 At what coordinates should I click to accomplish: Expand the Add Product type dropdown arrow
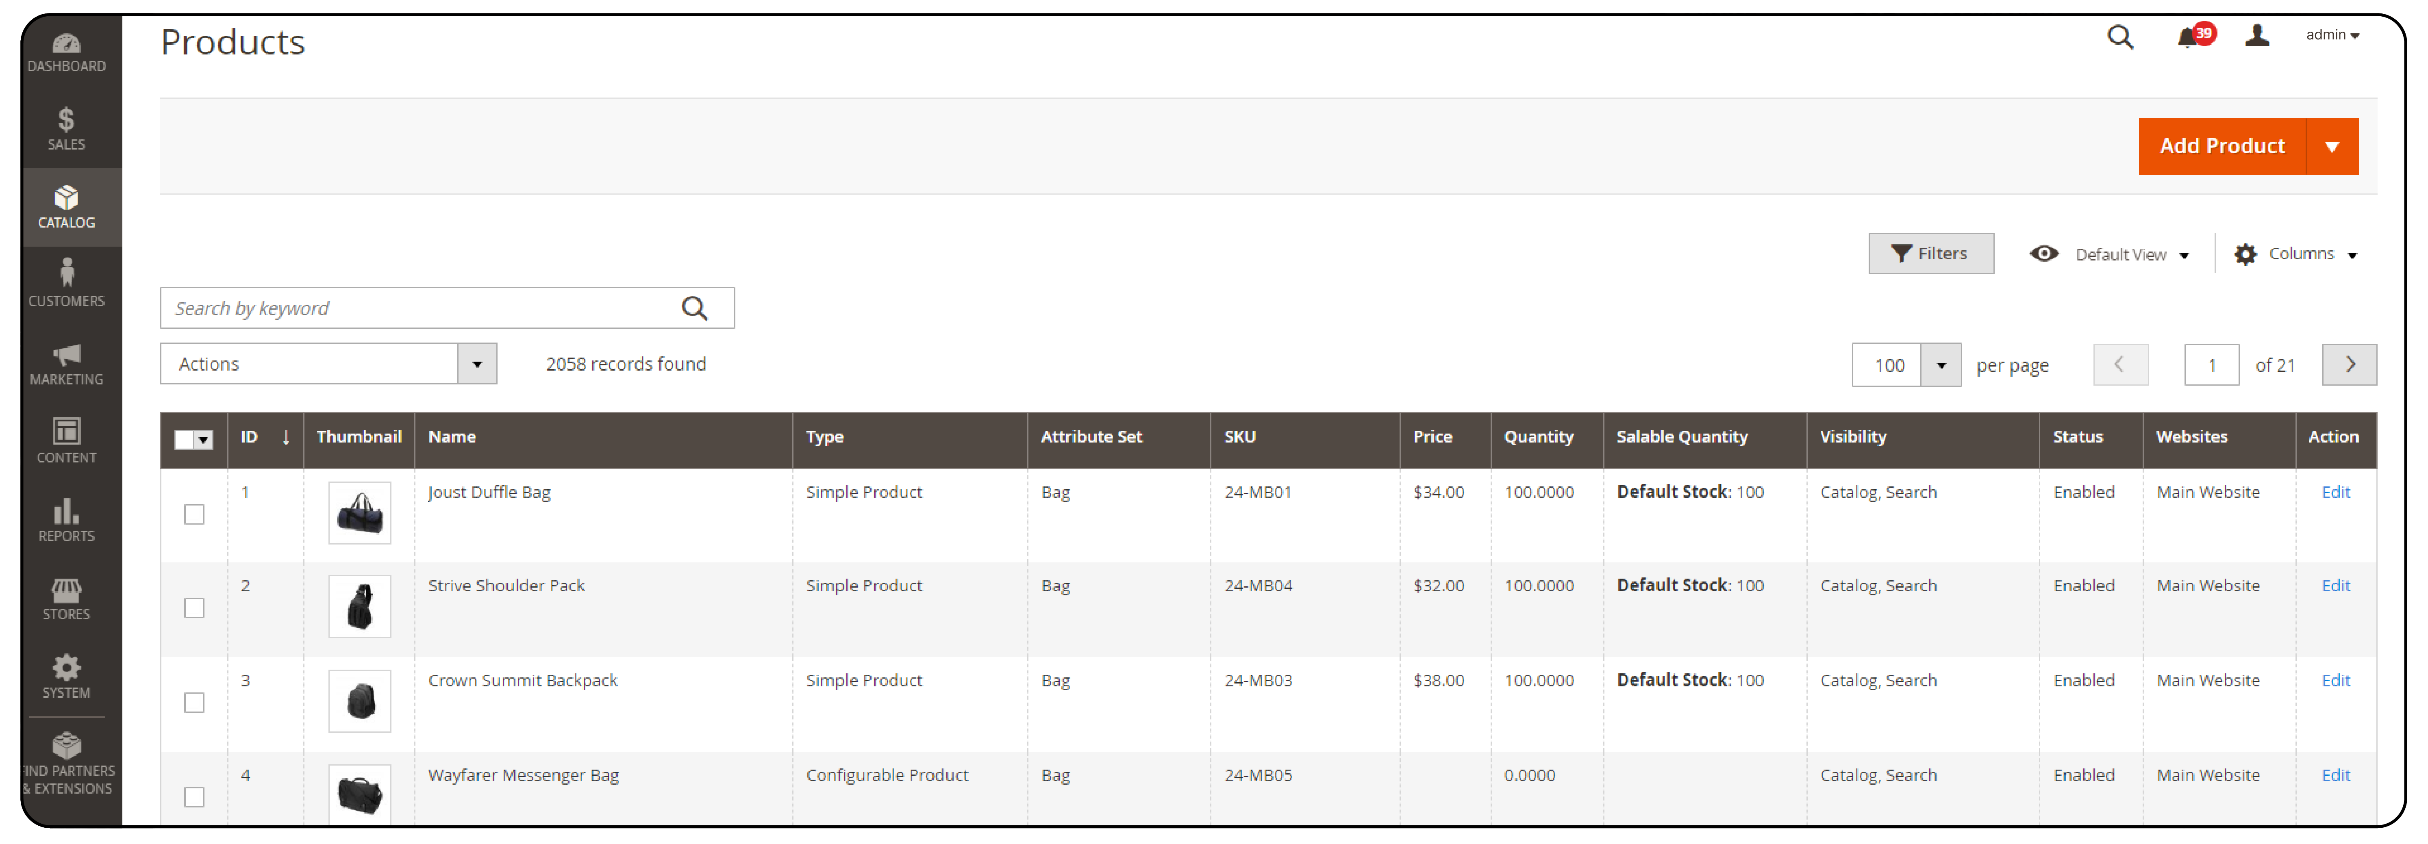coord(2332,146)
